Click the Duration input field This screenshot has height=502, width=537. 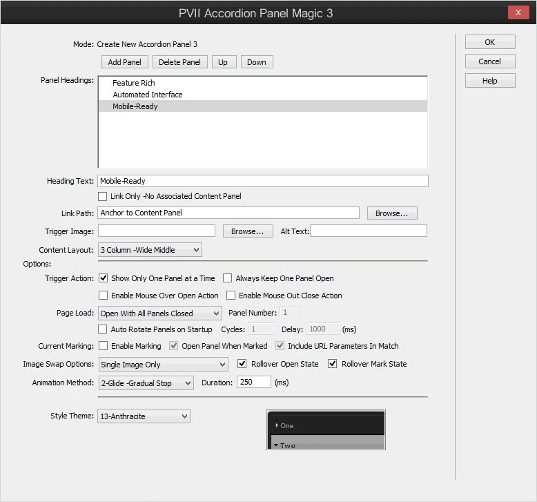[254, 382]
